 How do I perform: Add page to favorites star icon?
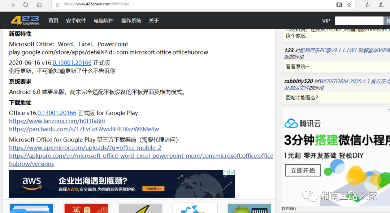click(x=349, y=5)
